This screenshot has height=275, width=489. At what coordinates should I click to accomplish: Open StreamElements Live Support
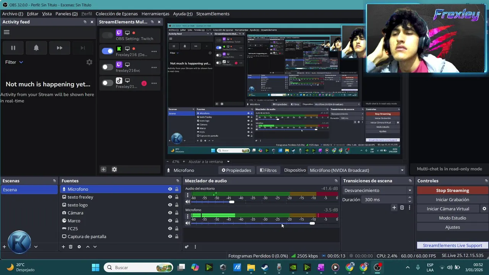coord(452,246)
